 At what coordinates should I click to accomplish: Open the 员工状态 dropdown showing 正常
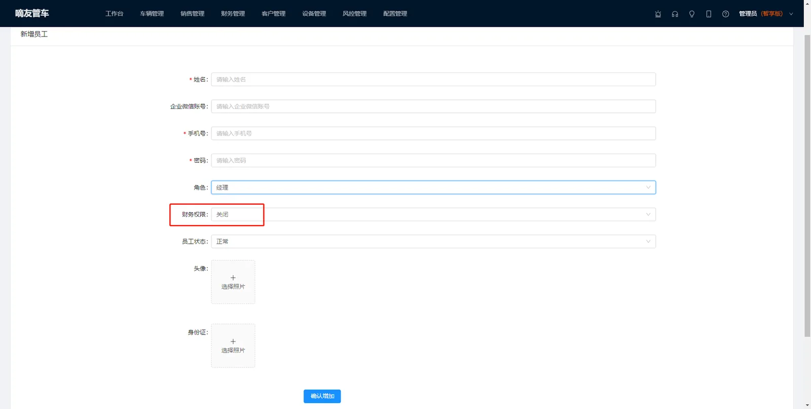pyautogui.click(x=433, y=241)
